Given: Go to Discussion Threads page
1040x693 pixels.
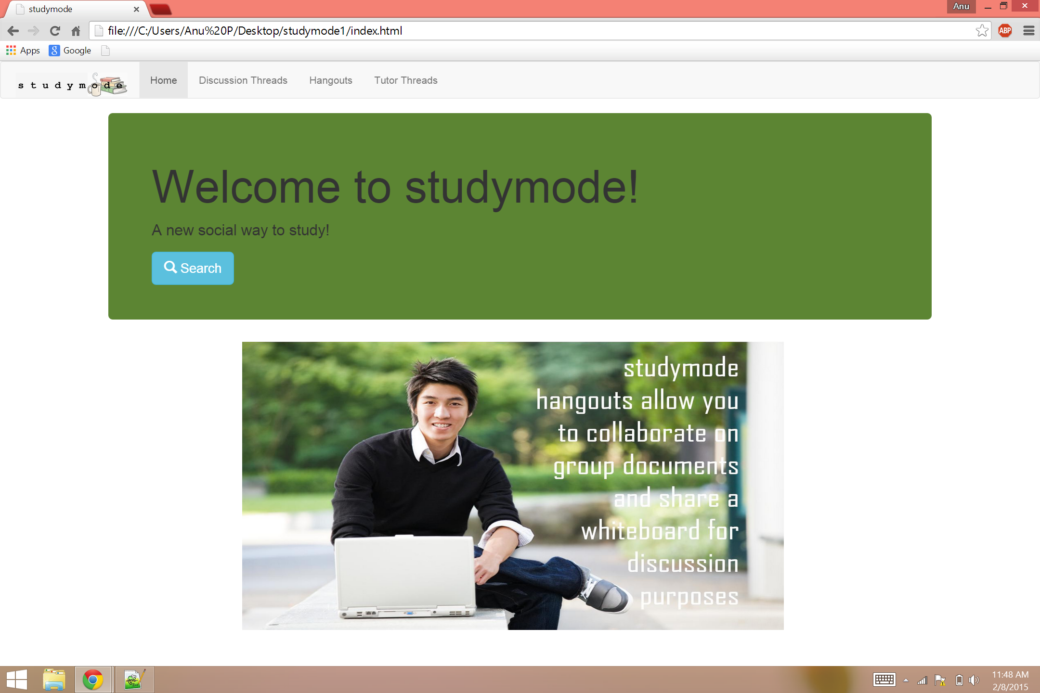Looking at the screenshot, I should click(x=243, y=80).
